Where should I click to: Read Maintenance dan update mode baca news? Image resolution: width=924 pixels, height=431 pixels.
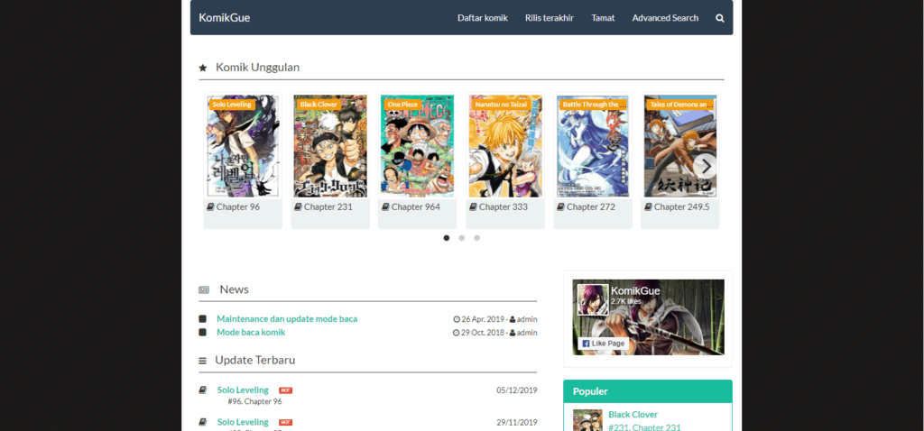coord(287,319)
